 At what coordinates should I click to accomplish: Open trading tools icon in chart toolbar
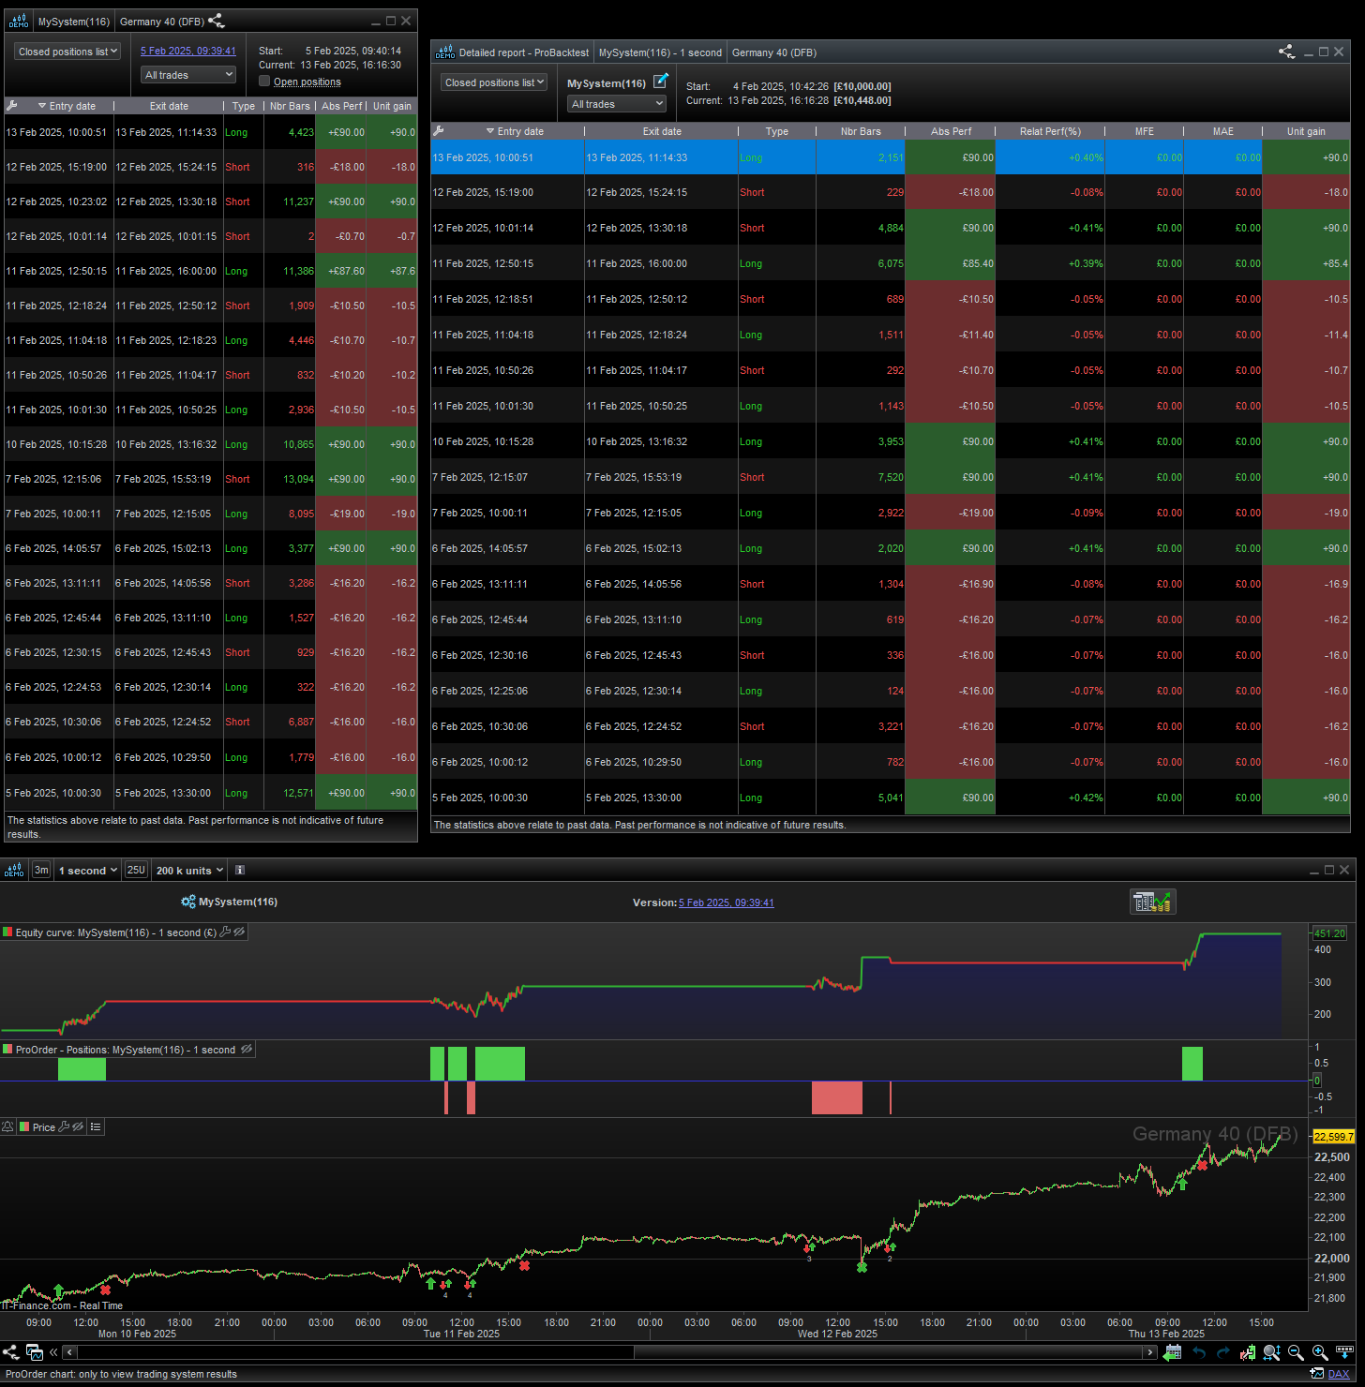[x=1247, y=1351]
